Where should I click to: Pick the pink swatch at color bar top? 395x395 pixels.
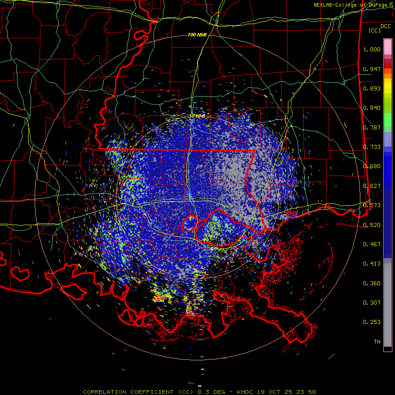(388, 47)
